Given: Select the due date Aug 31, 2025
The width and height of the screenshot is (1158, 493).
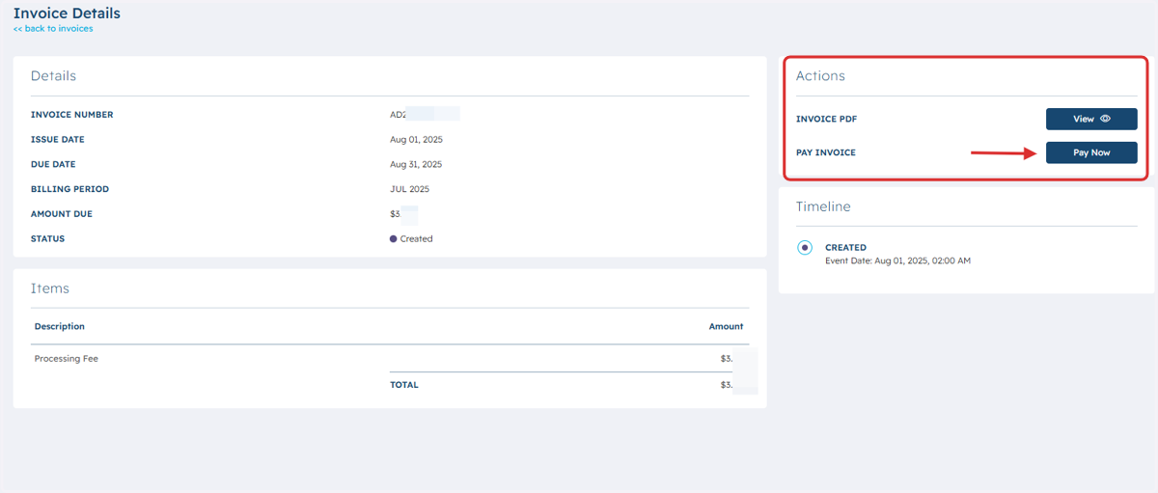Looking at the screenshot, I should (416, 165).
